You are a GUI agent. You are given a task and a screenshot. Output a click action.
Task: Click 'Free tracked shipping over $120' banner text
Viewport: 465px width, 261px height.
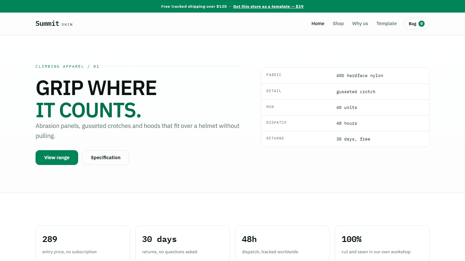click(194, 6)
